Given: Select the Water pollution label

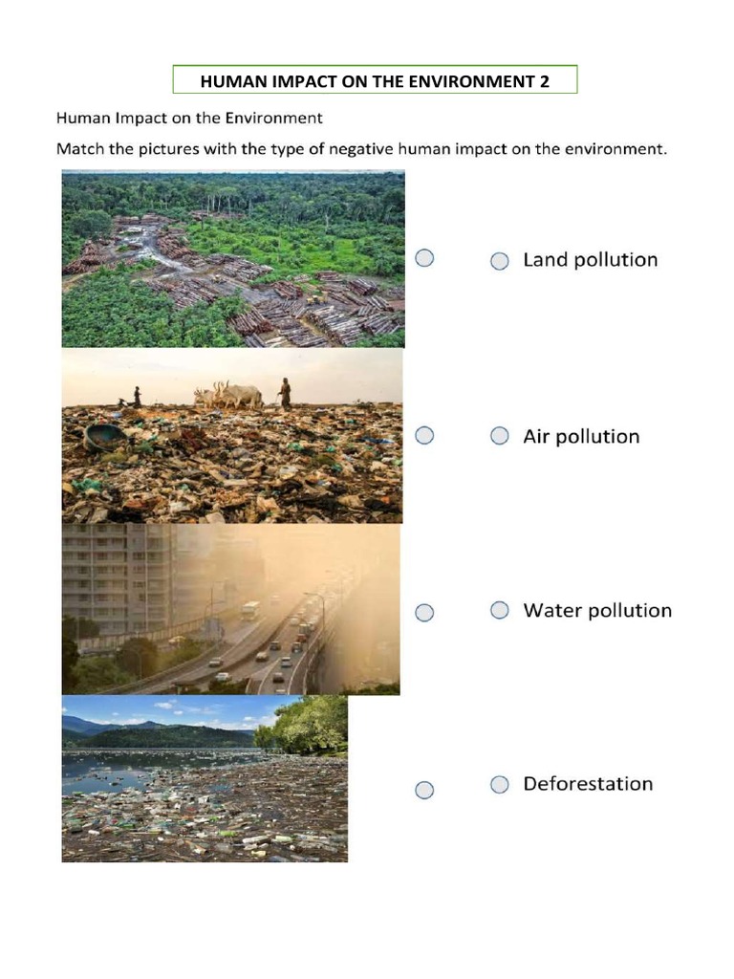Looking at the screenshot, I should 596,611.
